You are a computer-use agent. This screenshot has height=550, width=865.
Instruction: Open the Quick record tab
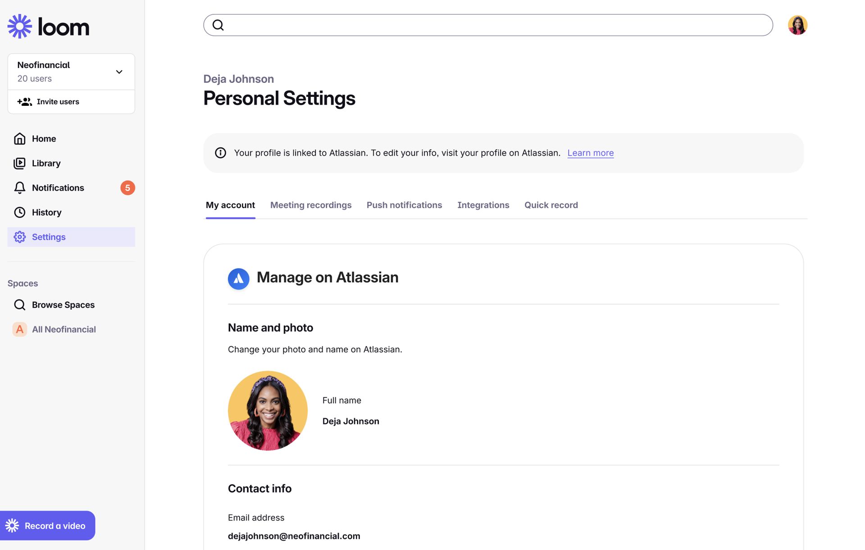[551, 205]
